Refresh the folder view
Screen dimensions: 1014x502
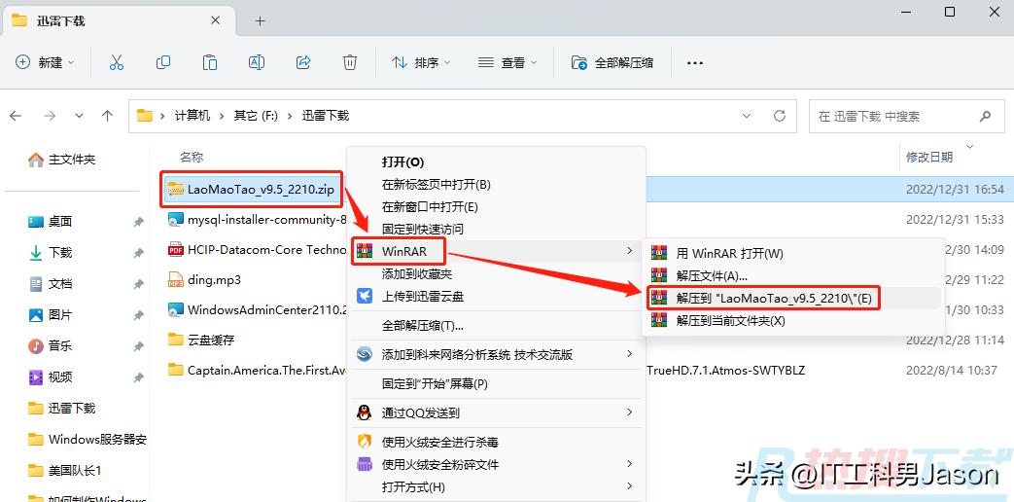coord(780,116)
